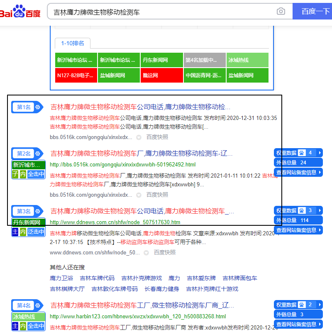This screenshot has width=332, height=332.
Task: Click the 第2名 rank badge icon
Action: tap(27, 153)
